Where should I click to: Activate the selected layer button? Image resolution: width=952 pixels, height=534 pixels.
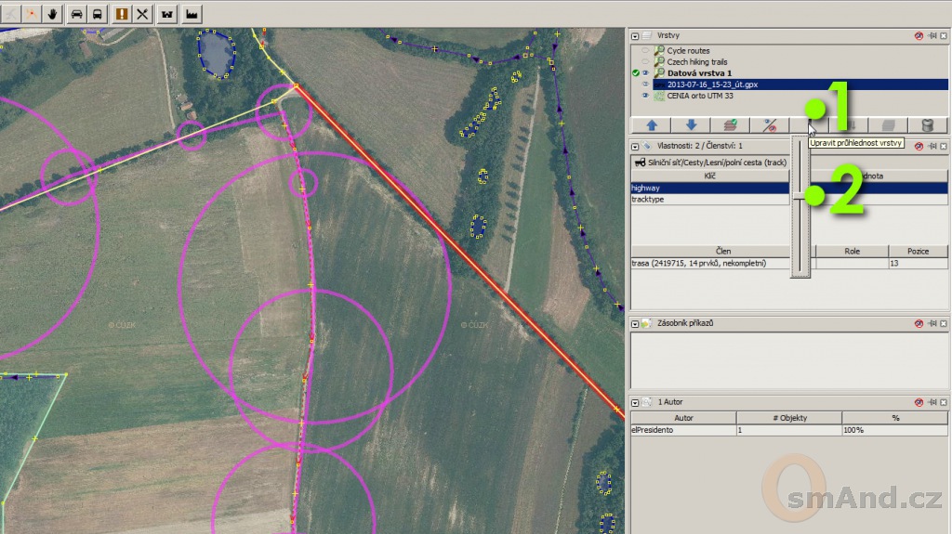(x=731, y=125)
